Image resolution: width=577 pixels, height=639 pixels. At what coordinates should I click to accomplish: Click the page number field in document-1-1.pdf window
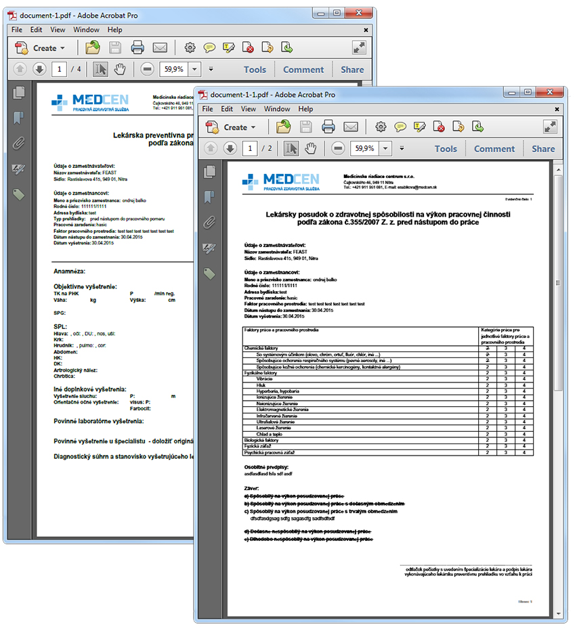(250, 148)
